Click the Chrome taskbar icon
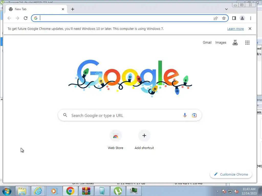Viewport: 262px width, 196px height. coord(70,191)
